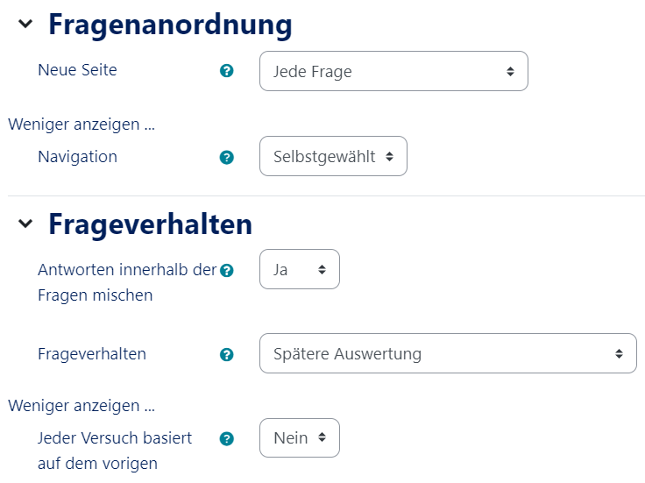Viewport: 645px width, 483px height.
Task: Click the Neue Seite field label
Action: (x=77, y=70)
